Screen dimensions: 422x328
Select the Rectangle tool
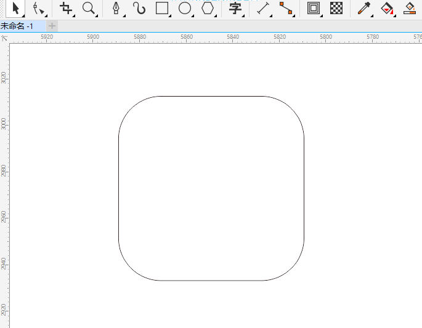click(162, 8)
